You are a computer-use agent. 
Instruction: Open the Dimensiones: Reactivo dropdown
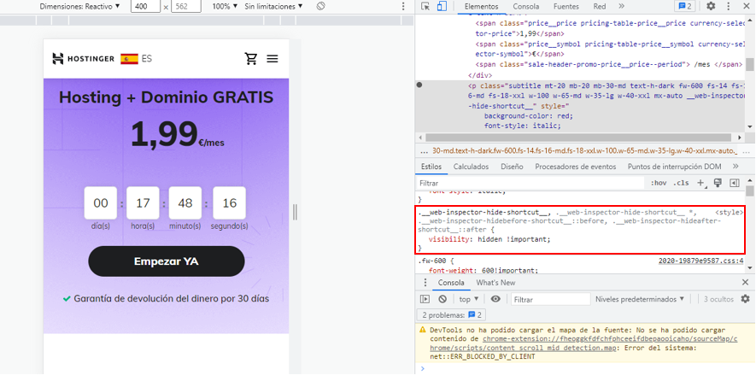[x=79, y=7]
